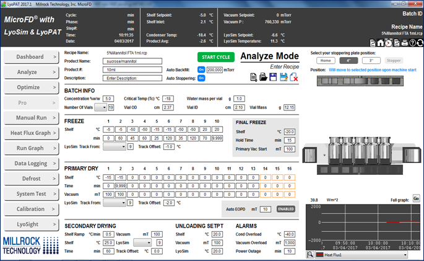Click the Heat Flux graph plot area
This screenshot has height=261, width=424.
pos(363,227)
